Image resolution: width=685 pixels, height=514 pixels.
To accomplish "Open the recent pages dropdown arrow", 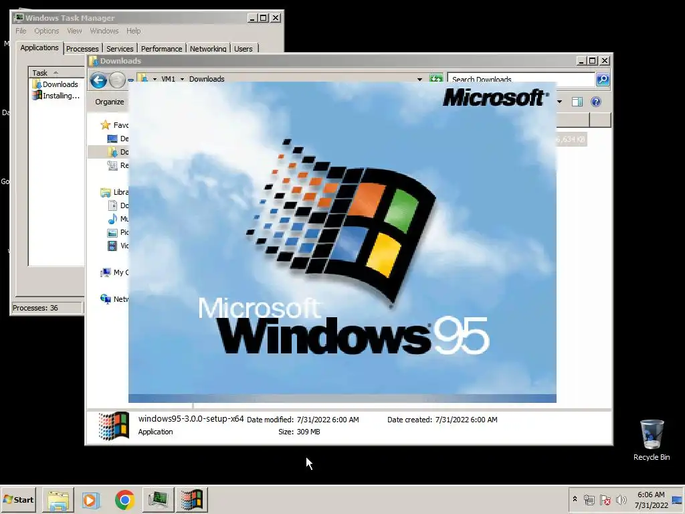I will [130, 80].
